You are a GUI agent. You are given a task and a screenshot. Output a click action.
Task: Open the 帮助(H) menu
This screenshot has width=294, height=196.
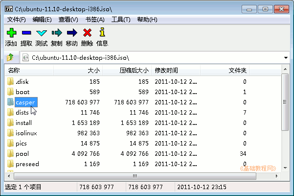147,20
